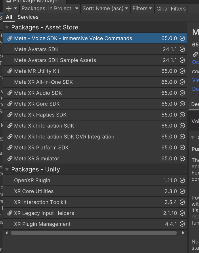Viewport: 199px width, 253px height.
Task: Click the Clear Filters button
Action: pos(171,9)
